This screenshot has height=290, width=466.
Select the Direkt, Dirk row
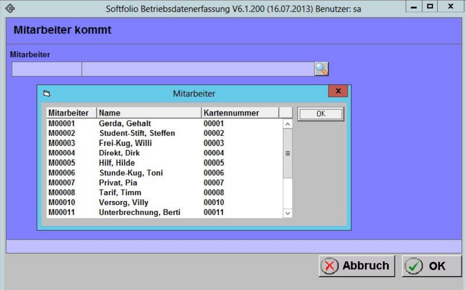pos(119,153)
